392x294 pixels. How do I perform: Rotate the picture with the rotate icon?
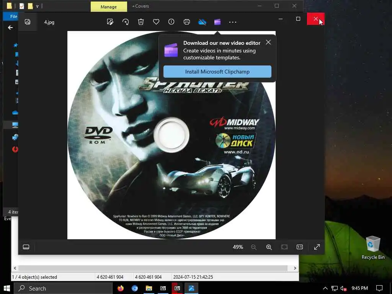(126, 22)
